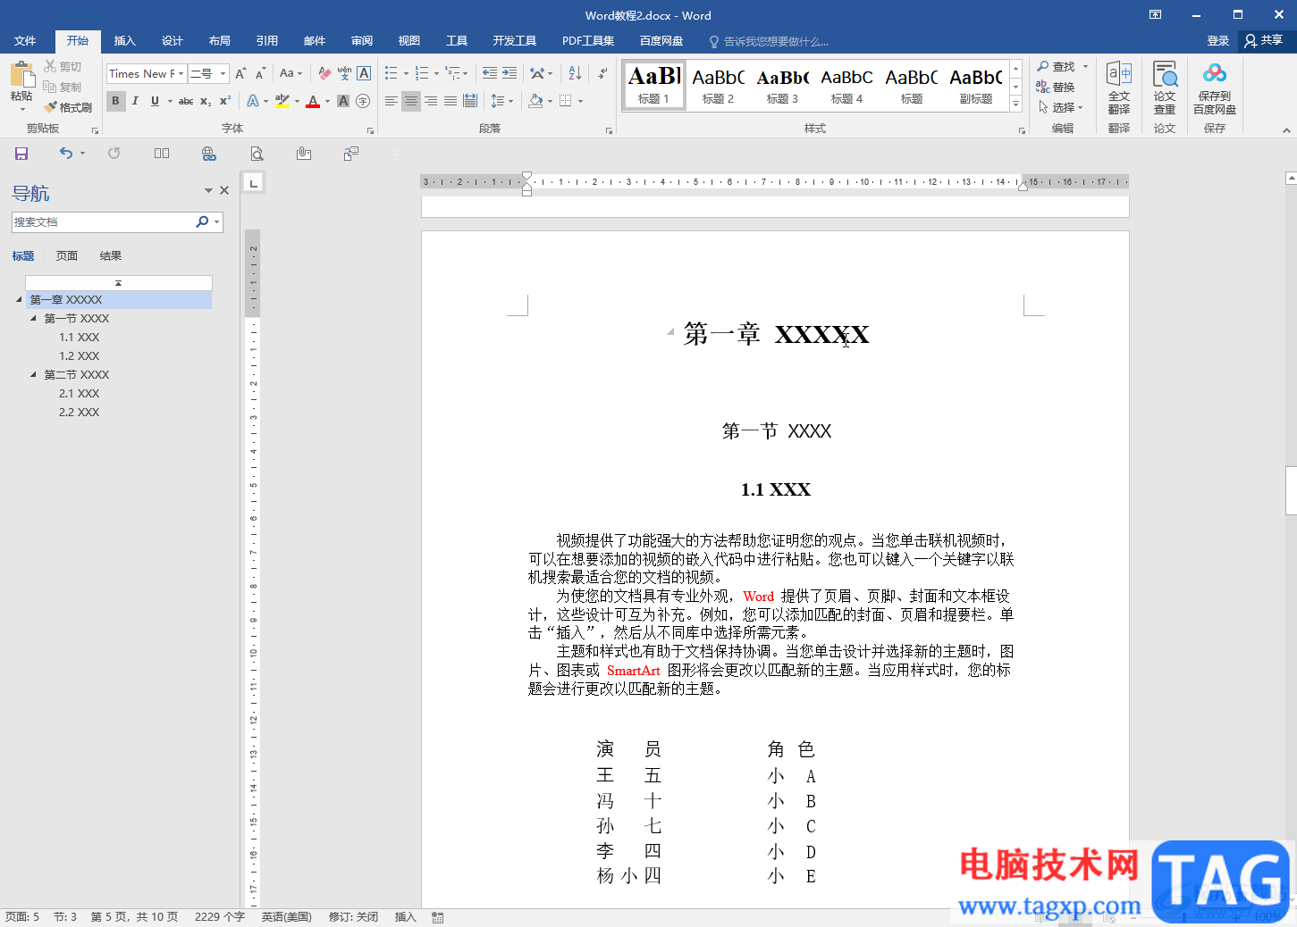Click the character border icon

tap(364, 73)
